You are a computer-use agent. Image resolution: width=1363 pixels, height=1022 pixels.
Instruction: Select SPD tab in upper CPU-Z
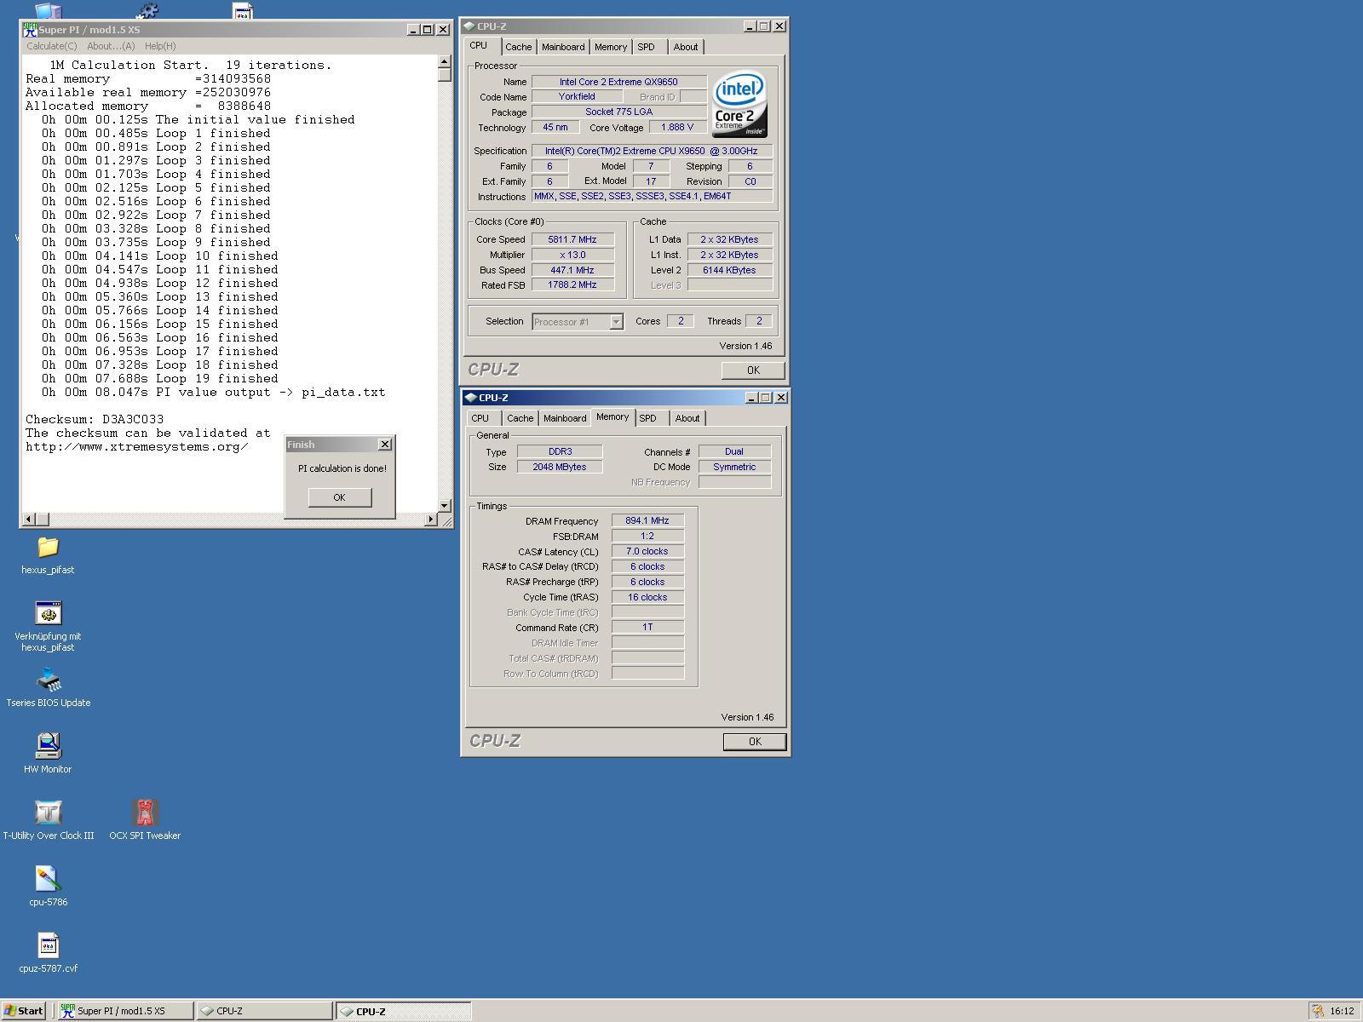click(647, 48)
